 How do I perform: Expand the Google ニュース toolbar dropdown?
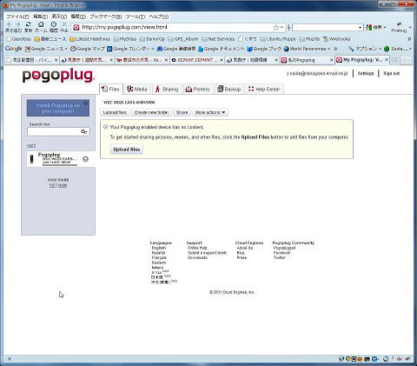click(x=66, y=49)
